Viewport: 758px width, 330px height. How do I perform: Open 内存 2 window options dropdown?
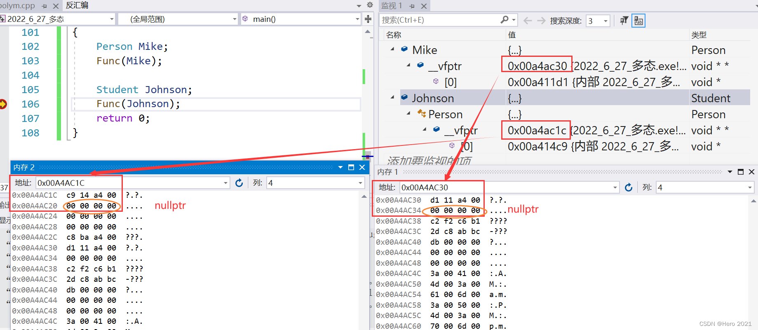(340, 167)
